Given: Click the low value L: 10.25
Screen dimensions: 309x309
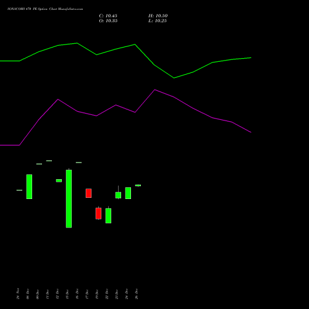Looking at the screenshot, I should [158, 21].
